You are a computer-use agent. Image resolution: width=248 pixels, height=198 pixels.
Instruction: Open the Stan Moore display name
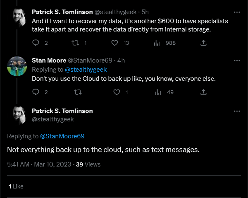[49, 60]
